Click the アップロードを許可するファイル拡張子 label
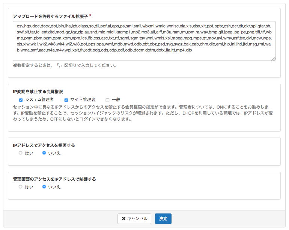Image resolution: width=289 pixels, height=230 pixels. [x=50, y=17]
